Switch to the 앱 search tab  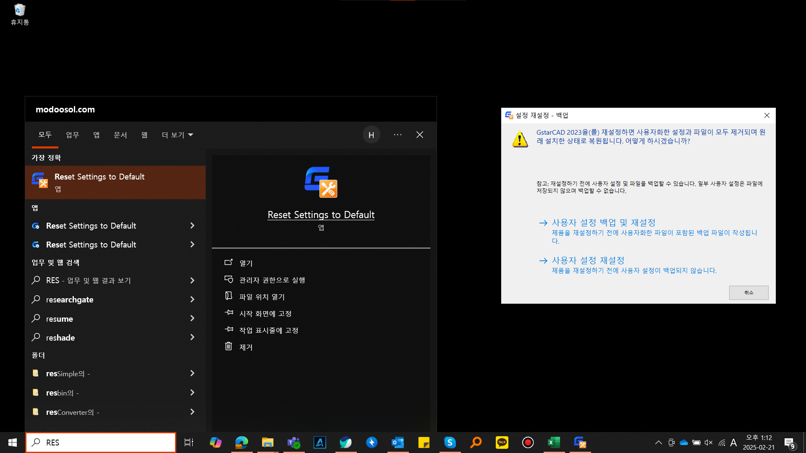coord(96,135)
